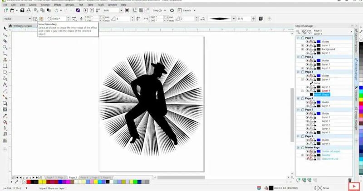Click the line width percentage field
This screenshot has height=191, width=363.
(x=243, y=19)
